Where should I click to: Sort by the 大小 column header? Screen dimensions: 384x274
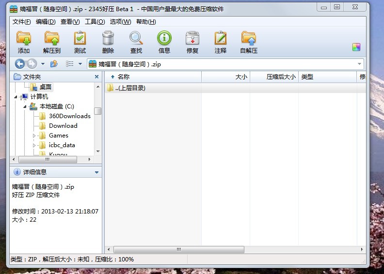pos(225,77)
